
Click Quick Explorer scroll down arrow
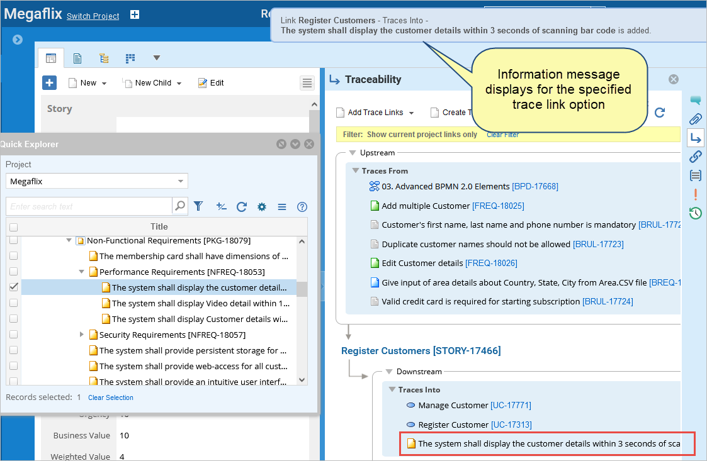[302, 379]
